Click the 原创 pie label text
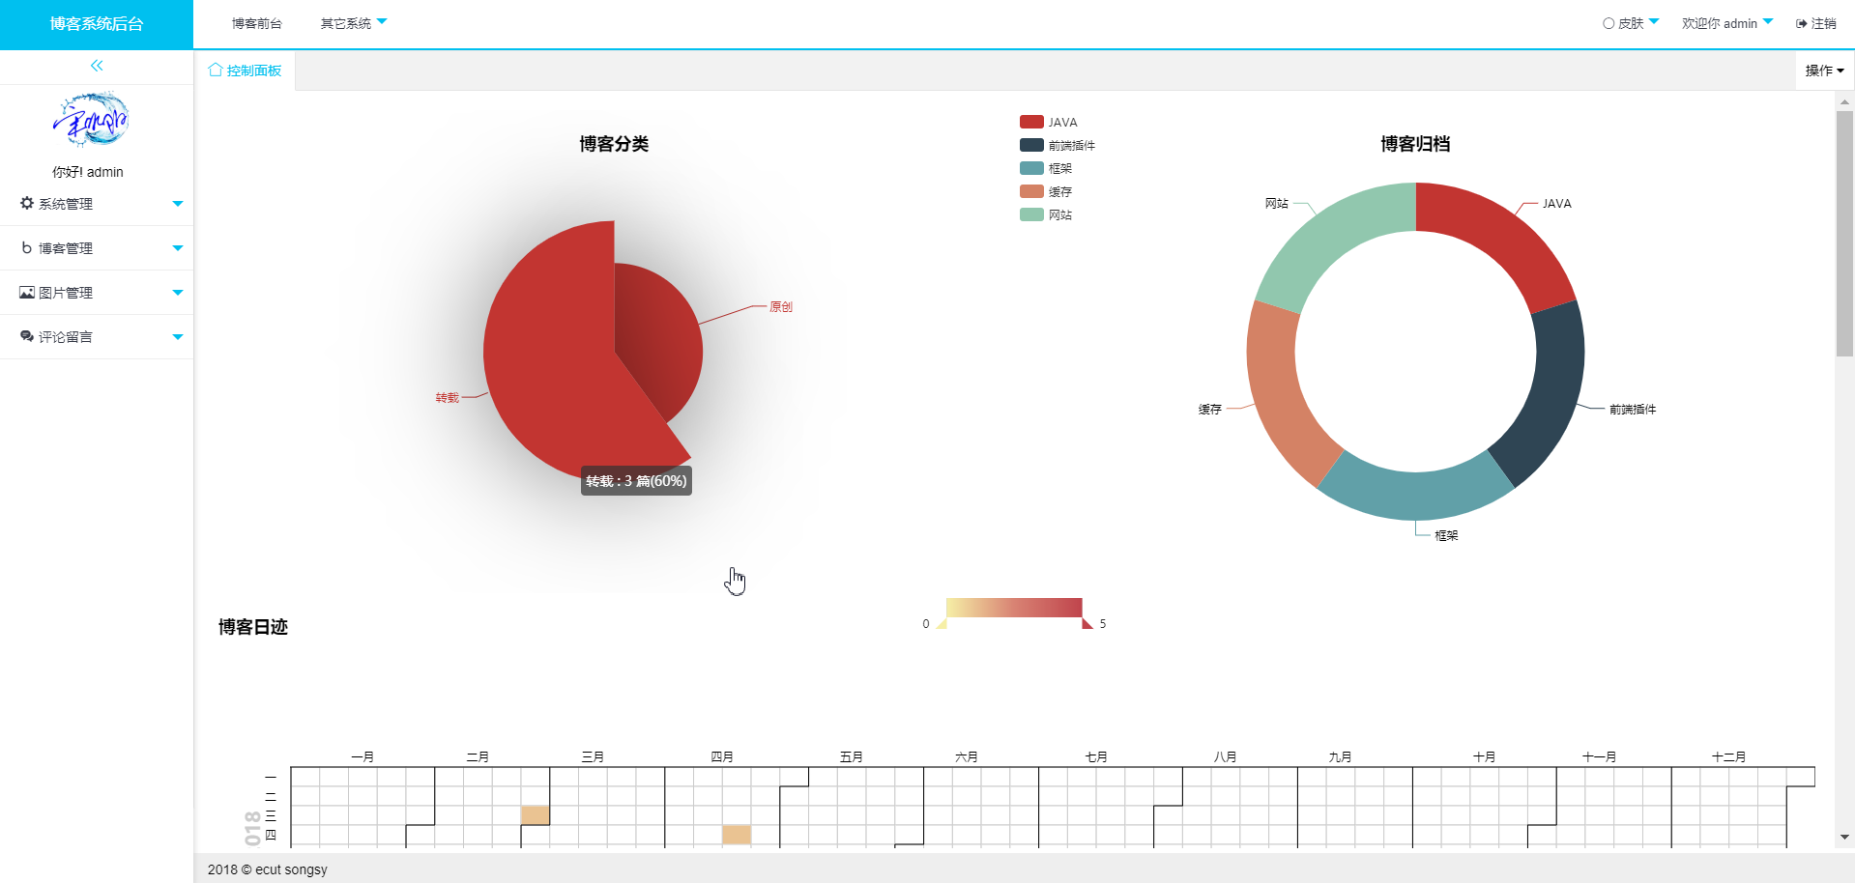 pyautogui.click(x=781, y=307)
